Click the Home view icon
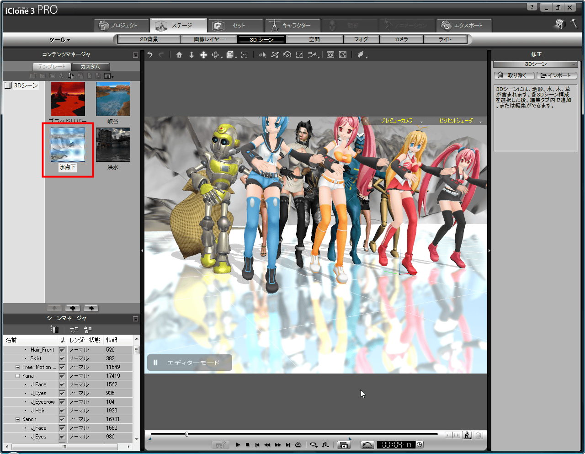The height and width of the screenshot is (454, 585). tap(179, 55)
